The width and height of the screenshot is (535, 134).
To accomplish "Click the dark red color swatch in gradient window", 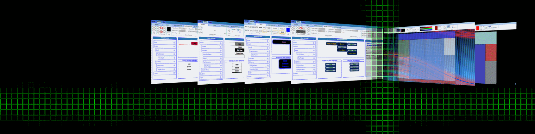I will tap(436, 28).
